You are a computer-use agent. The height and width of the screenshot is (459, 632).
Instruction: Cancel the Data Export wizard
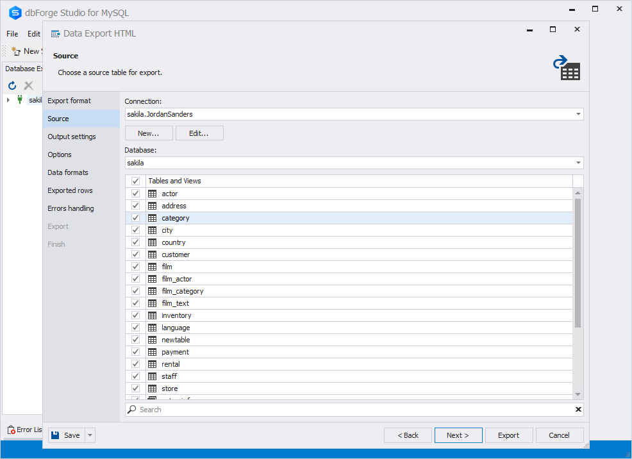pos(559,435)
